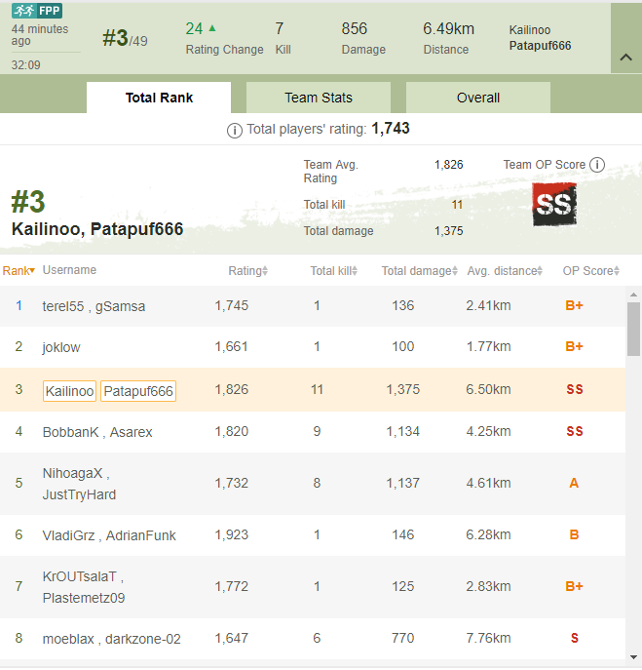The height and width of the screenshot is (670, 642).
Task: Sort the table by Total damage column
Action: click(x=420, y=270)
